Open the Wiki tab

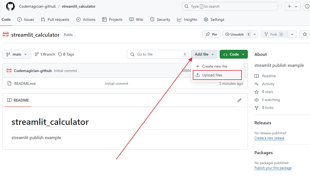[136, 19]
